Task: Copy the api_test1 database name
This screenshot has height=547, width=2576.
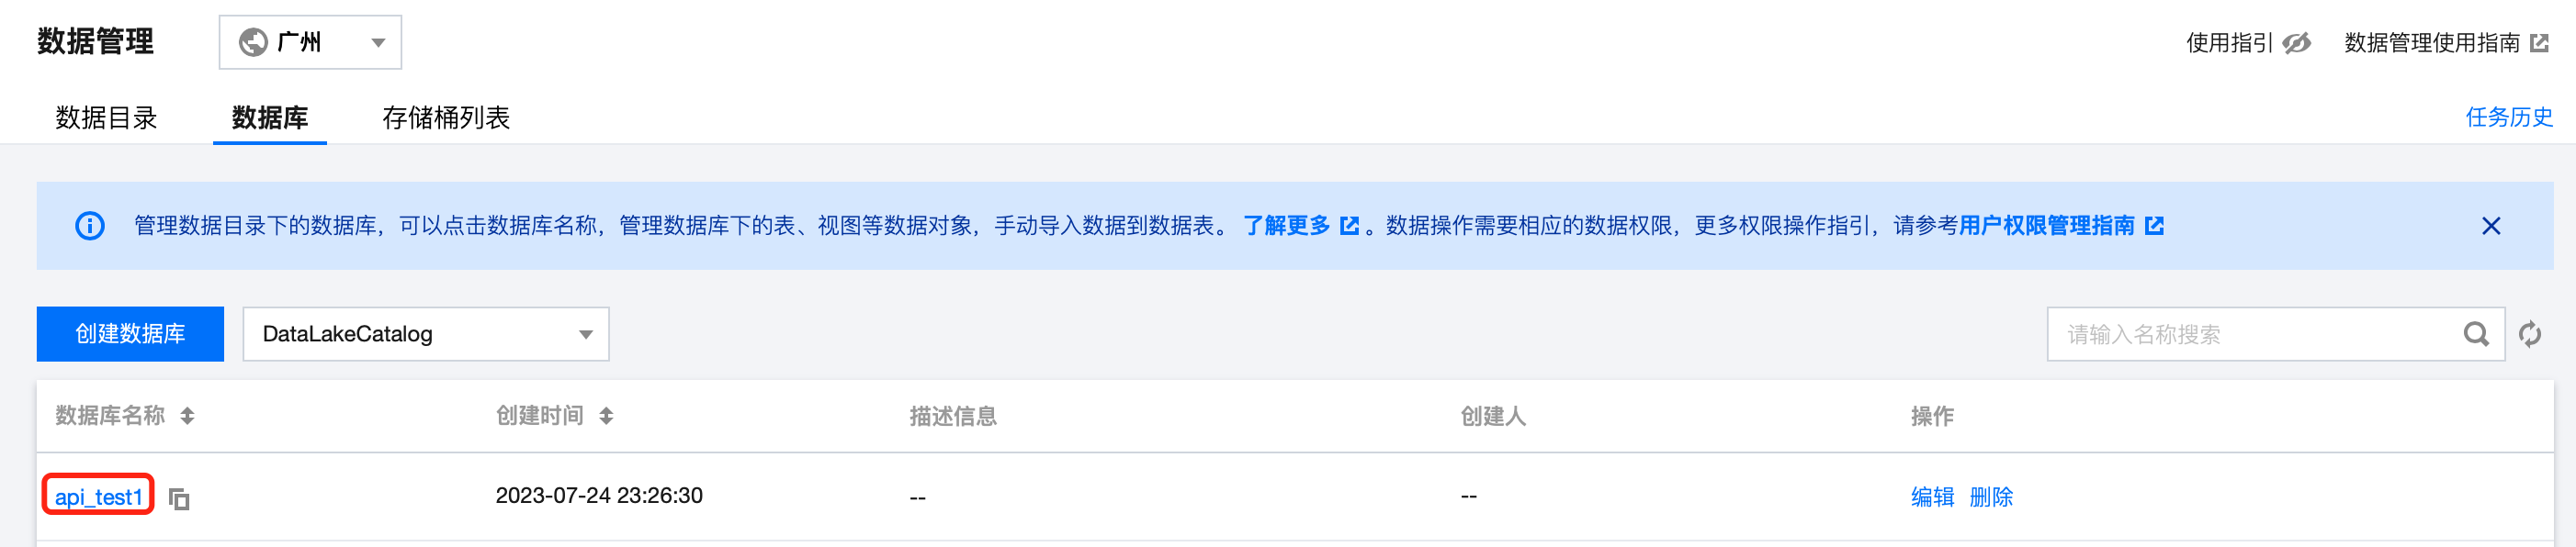Action: (x=179, y=498)
